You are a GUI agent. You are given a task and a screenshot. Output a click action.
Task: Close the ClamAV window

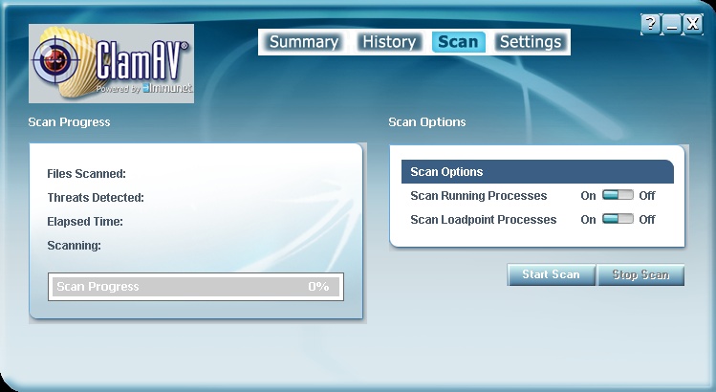coord(693,23)
